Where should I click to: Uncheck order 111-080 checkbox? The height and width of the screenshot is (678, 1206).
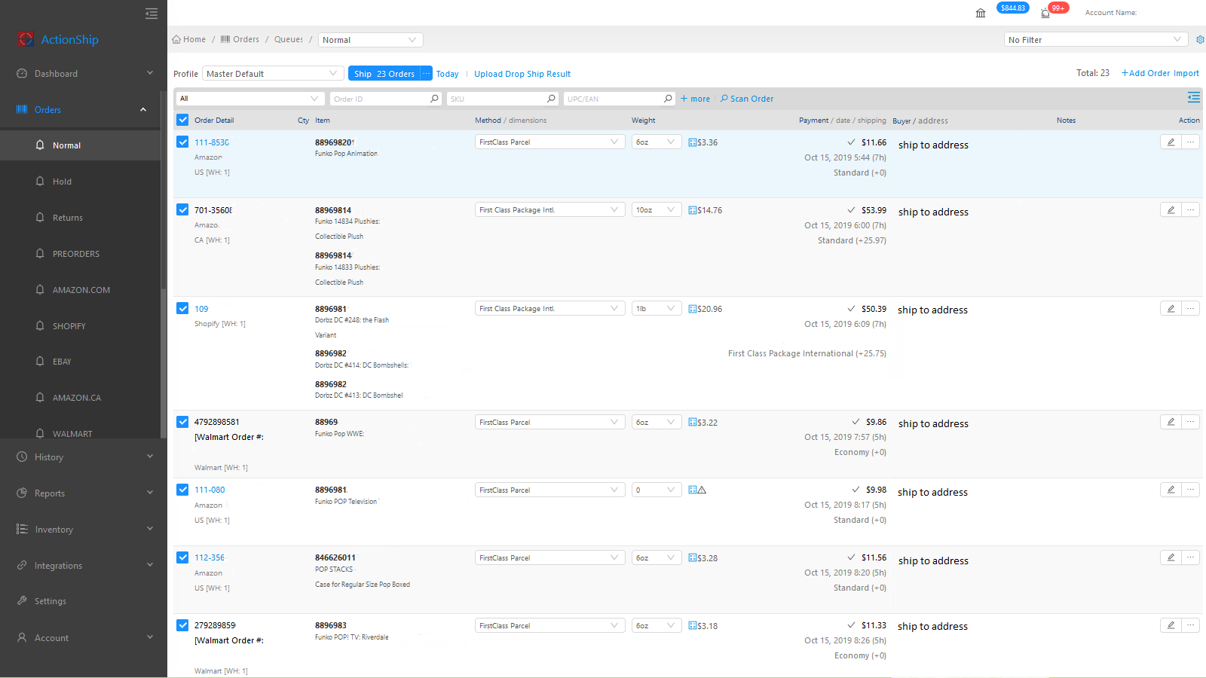pyautogui.click(x=182, y=490)
